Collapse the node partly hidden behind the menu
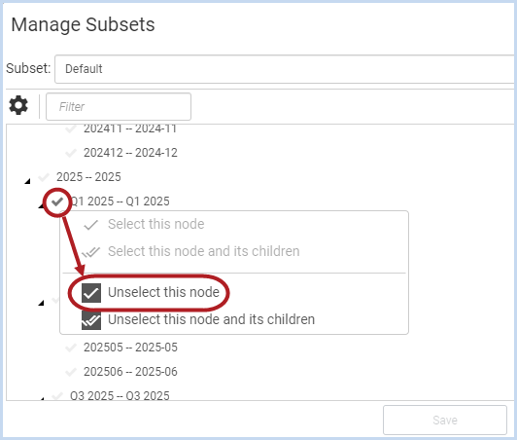517x440 pixels. pos(41,303)
